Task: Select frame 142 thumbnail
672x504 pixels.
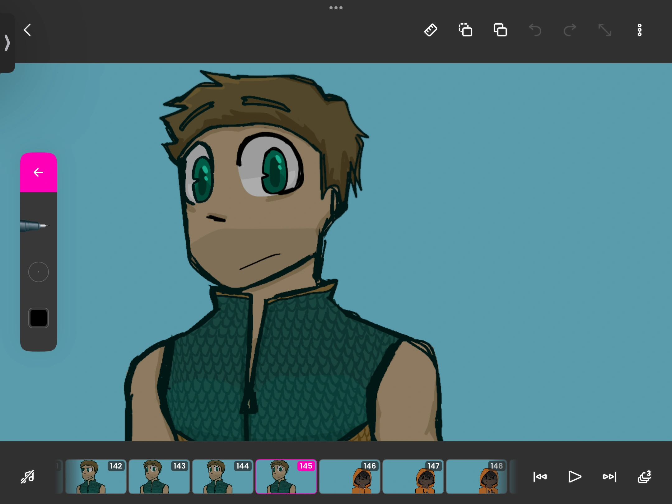Action: (96, 477)
